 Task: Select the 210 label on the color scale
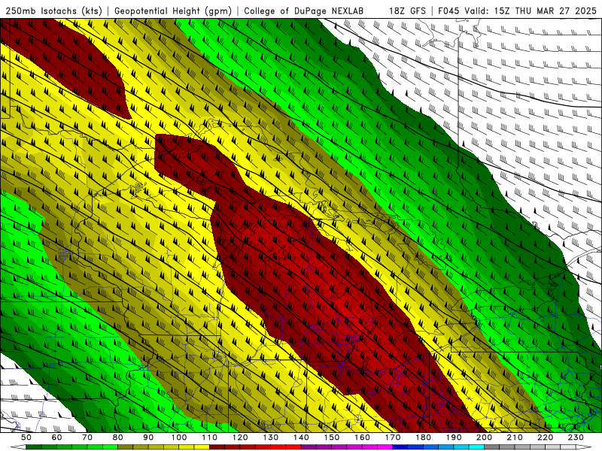[515, 437]
